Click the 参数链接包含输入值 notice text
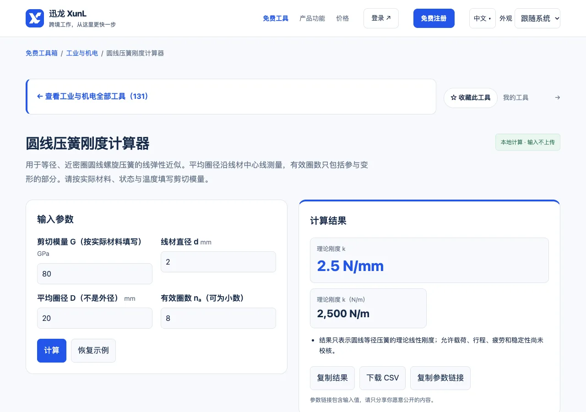Image resolution: width=586 pixels, height=412 pixels. click(372, 400)
